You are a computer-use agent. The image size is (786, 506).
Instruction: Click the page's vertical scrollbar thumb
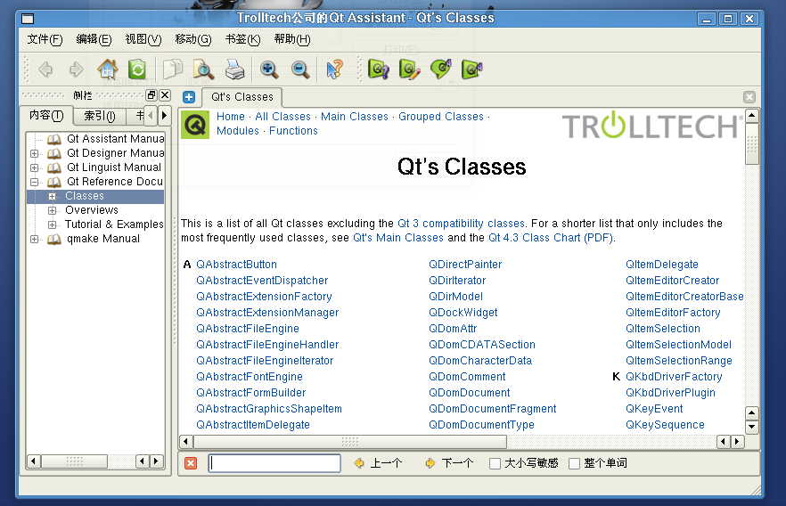pyautogui.click(x=752, y=143)
